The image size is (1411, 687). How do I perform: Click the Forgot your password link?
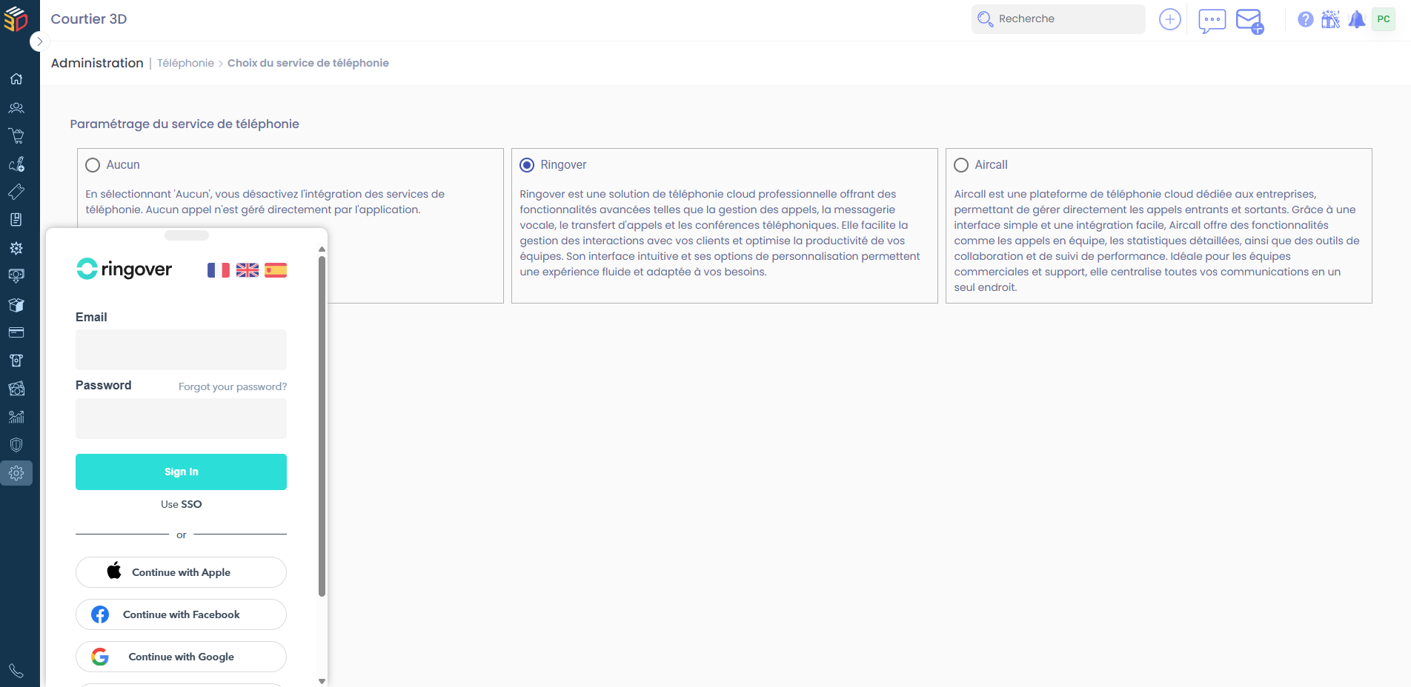click(x=233, y=386)
